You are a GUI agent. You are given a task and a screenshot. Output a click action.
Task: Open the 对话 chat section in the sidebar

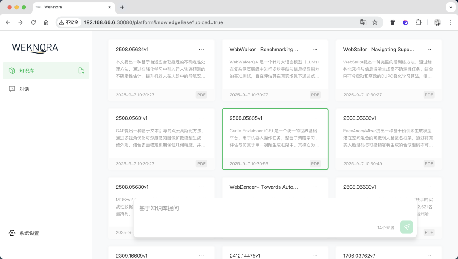coord(24,89)
